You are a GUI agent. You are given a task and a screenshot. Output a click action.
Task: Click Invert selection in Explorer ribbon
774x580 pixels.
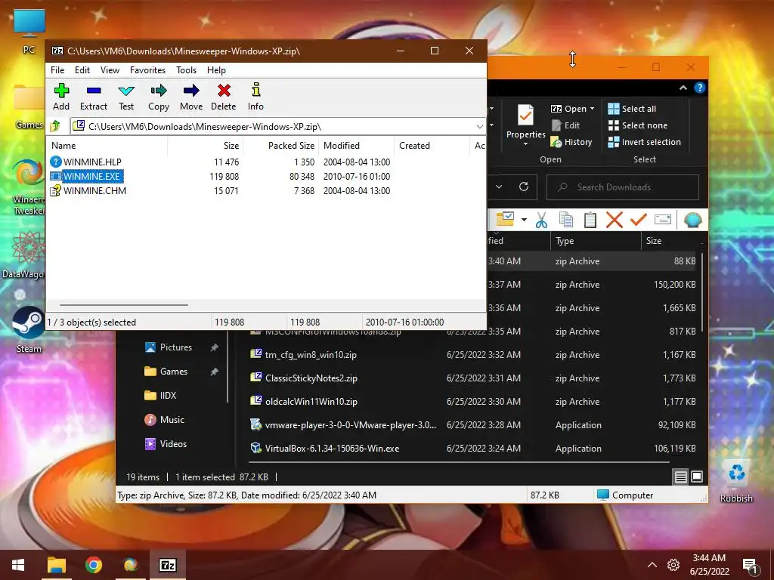tap(644, 142)
